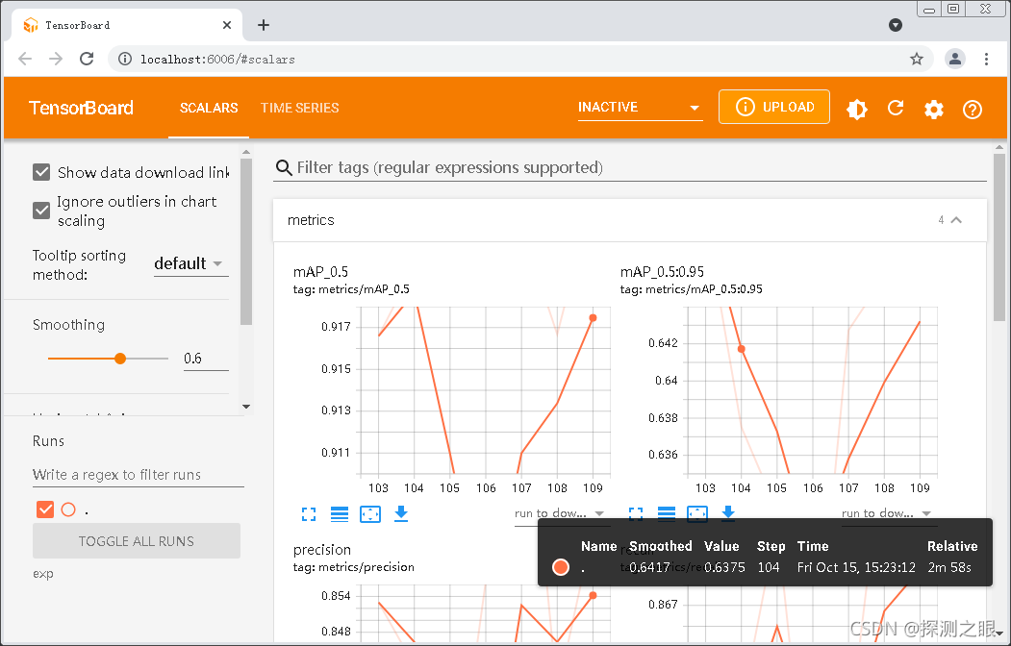
Task: Open Tooltip sorting method default dropdown
Action: [190, 263]
